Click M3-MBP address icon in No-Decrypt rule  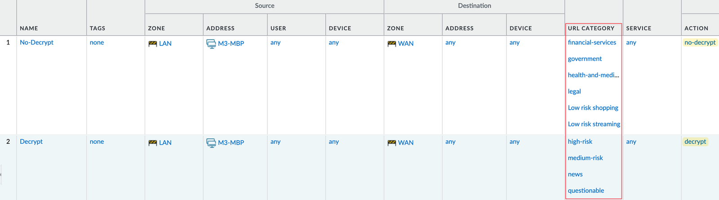pos(211,44)
